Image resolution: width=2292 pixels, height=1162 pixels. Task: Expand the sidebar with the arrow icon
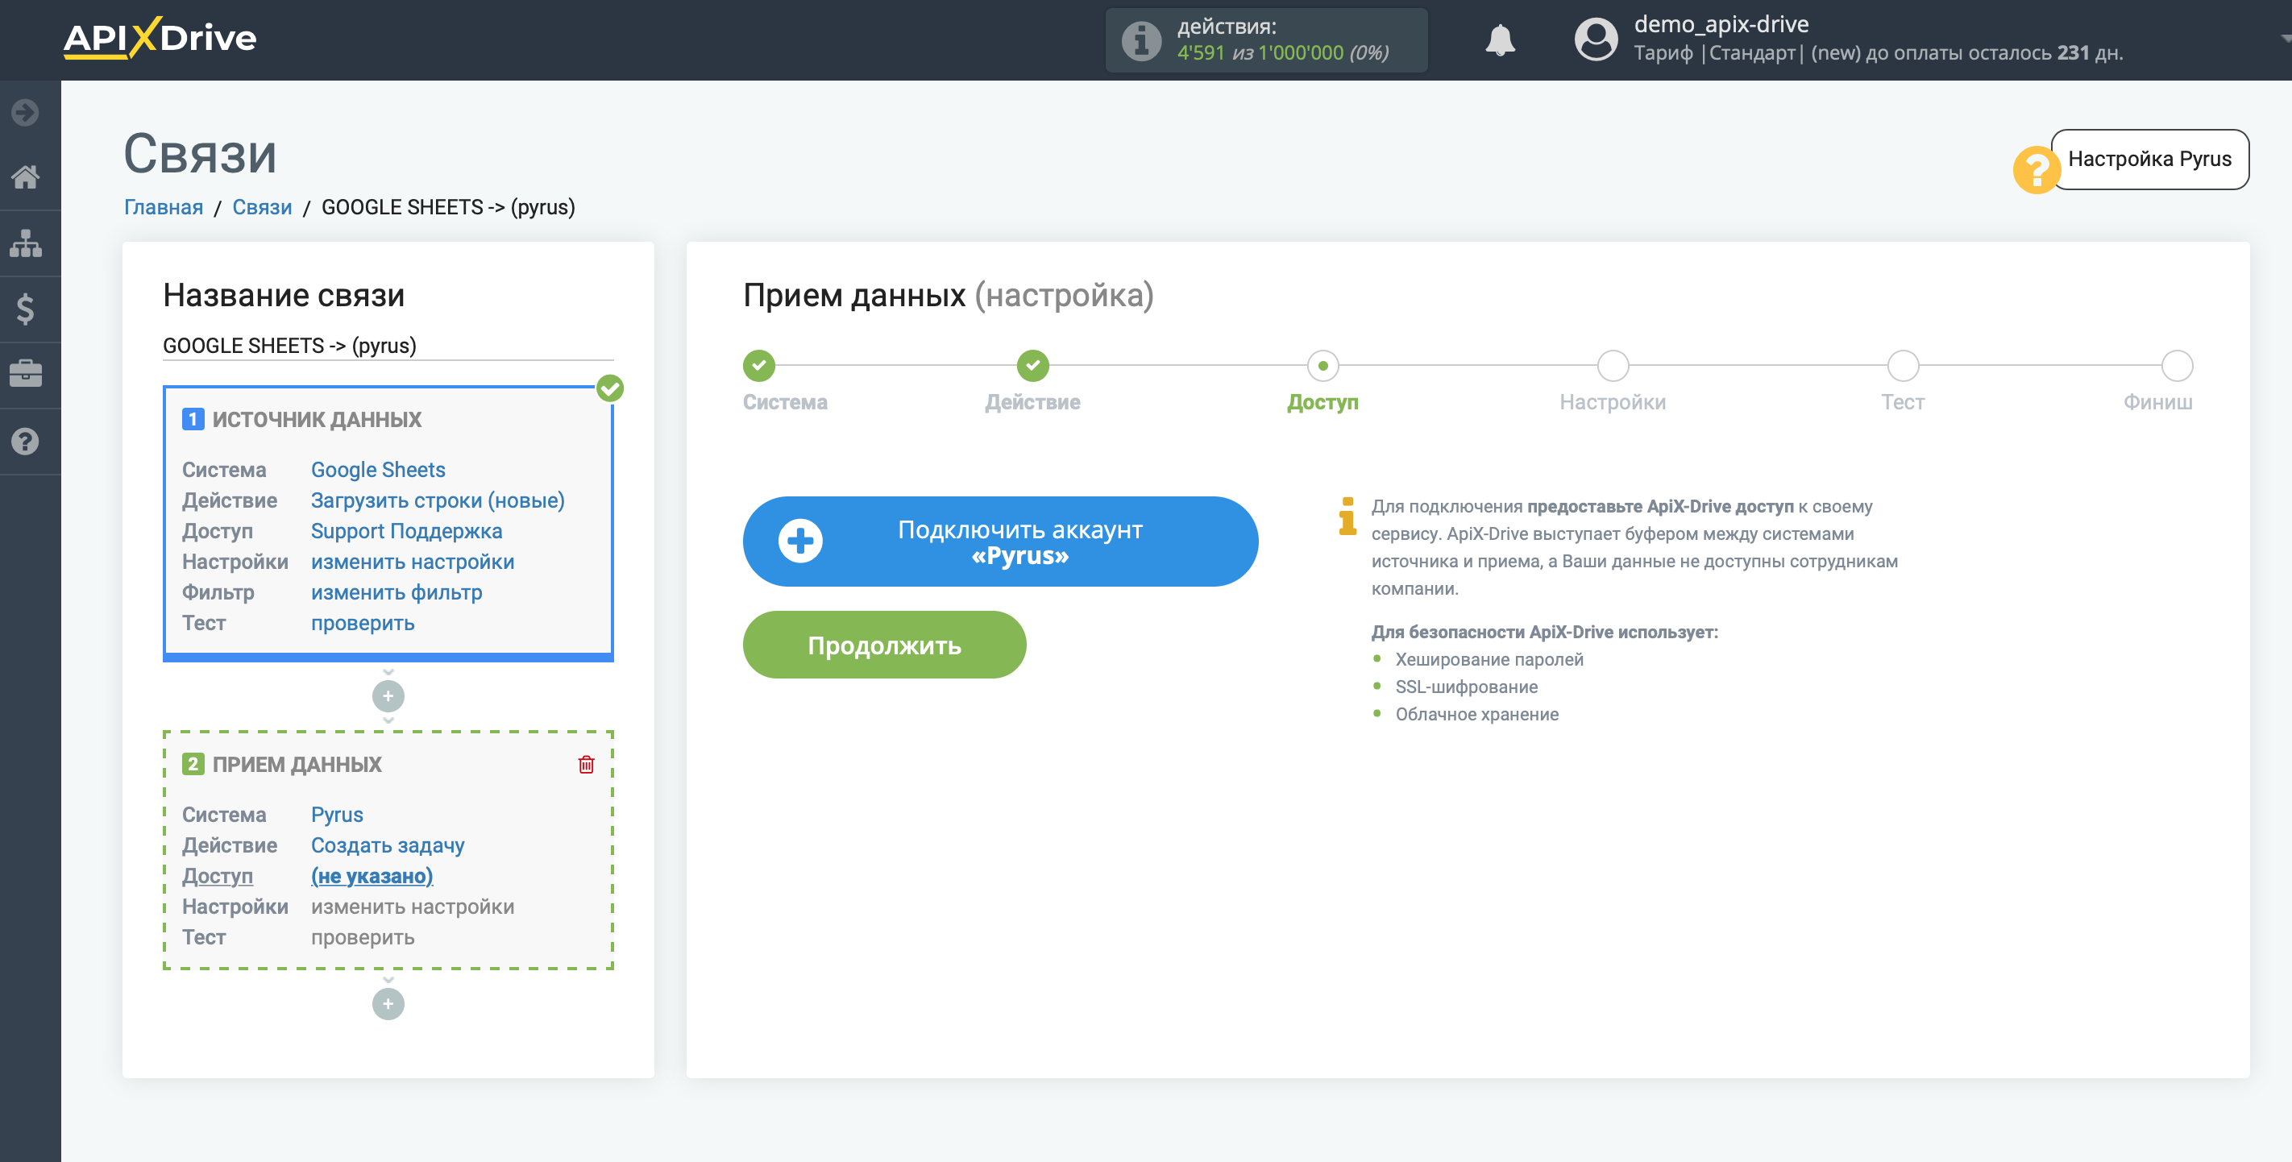coord(25,112)
